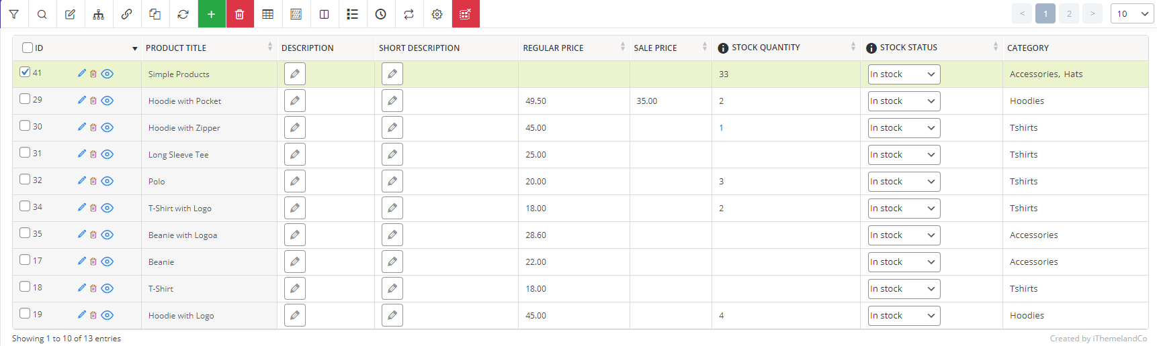This screenshot has height=346, width=1157.
Task: Toggle the select-all checkbox in the ID header
Action: click(28, 48)
